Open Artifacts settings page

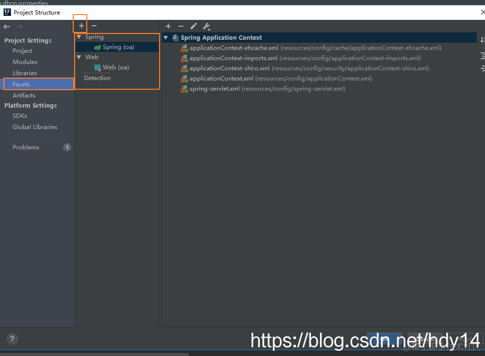[x=24, y=95]
